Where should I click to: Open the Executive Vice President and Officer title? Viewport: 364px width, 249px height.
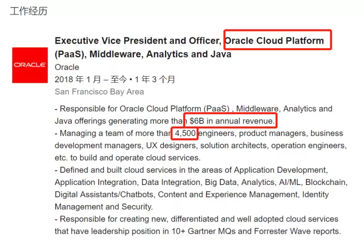pyautogui.click(x=138, y=41)
